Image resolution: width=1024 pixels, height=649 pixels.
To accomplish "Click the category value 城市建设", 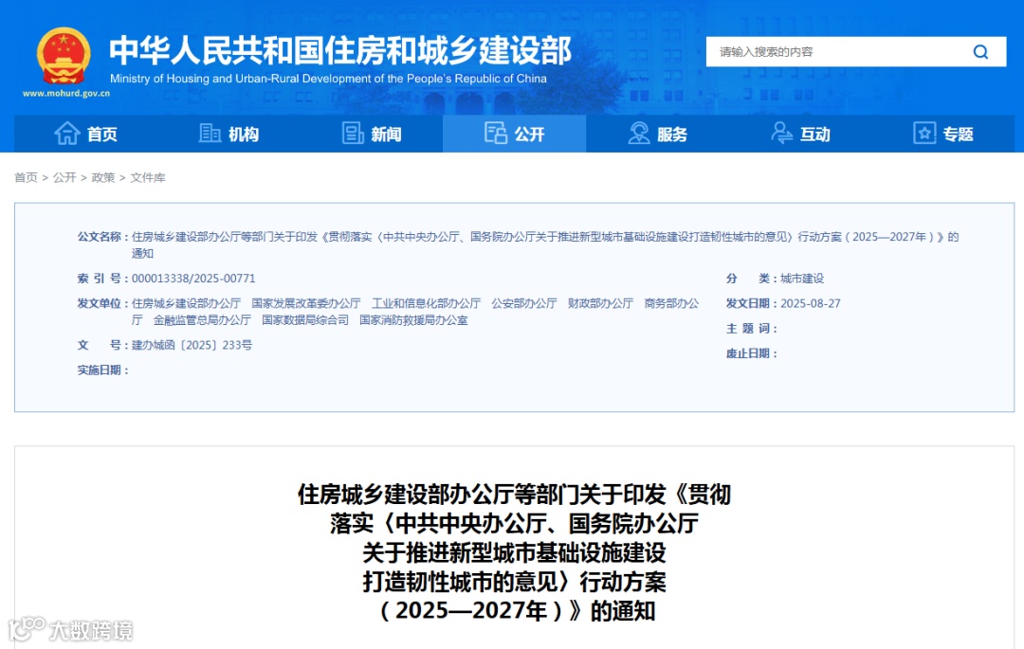I will click(802, 279).
